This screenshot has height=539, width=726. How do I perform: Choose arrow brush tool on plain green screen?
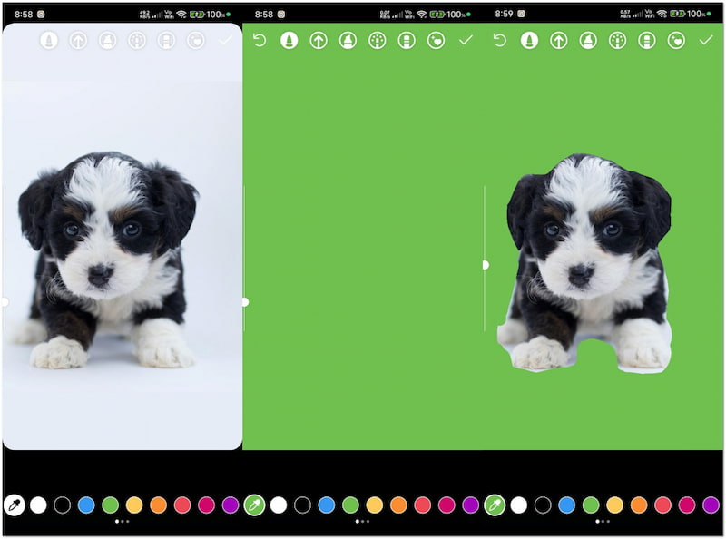click(x=319, y=41)
